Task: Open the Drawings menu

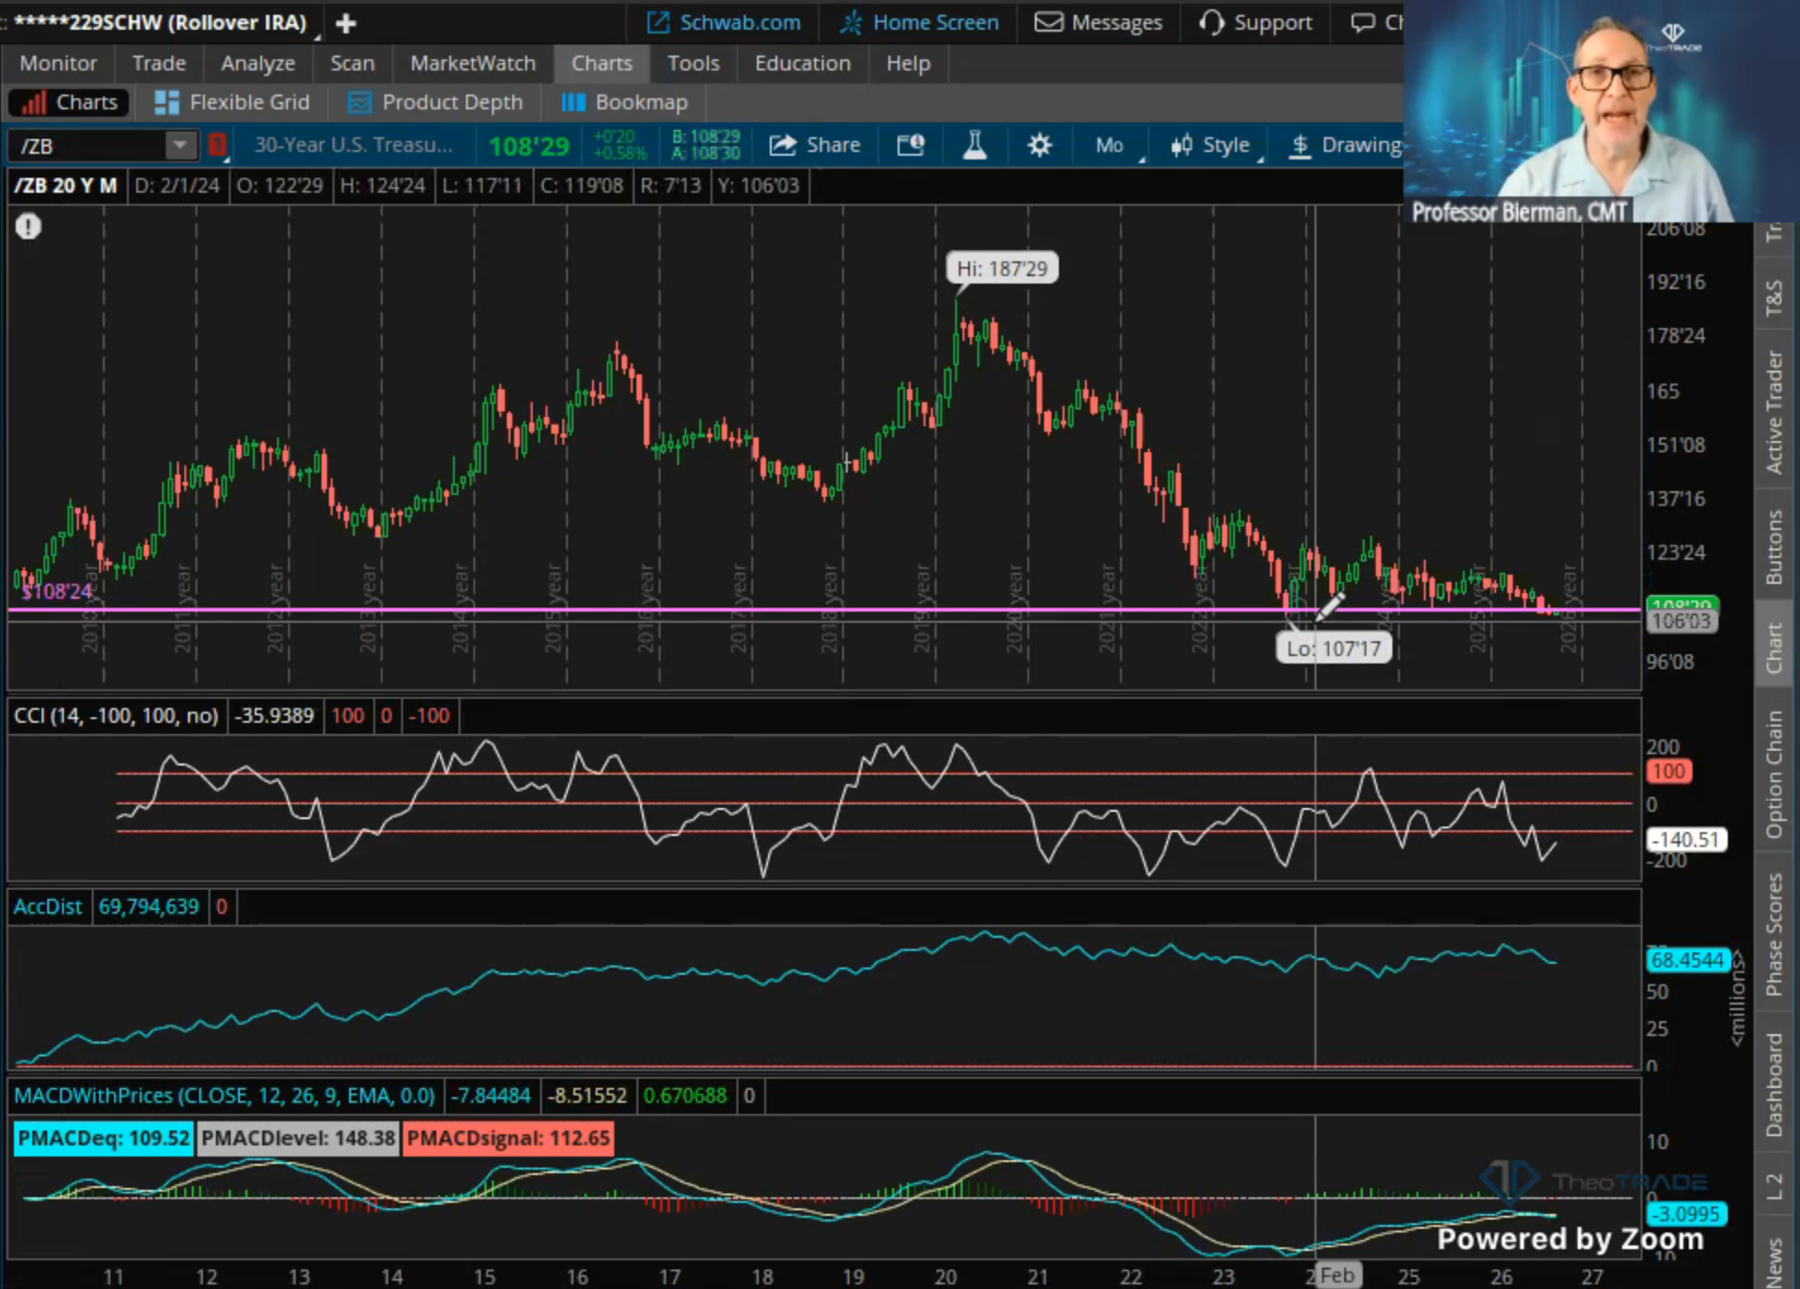Action: 1345,145
